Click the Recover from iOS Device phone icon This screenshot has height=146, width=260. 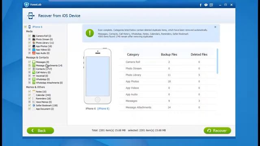pyautogui.click(x=31, y=16)
